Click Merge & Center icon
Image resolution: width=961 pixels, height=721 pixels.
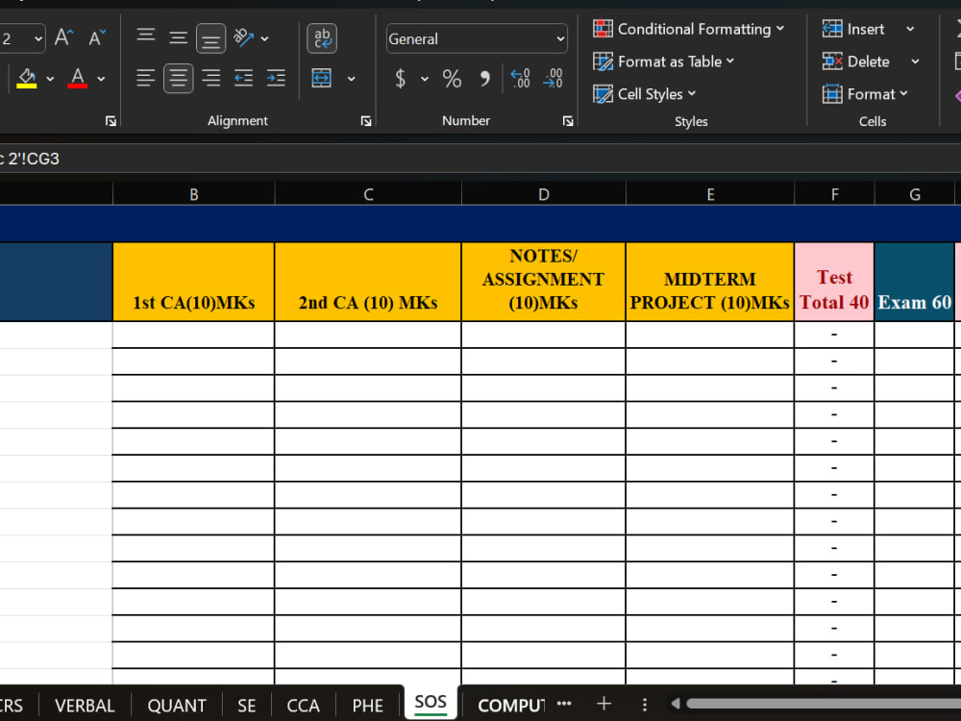pyautogui.click(x=322, y=79)
